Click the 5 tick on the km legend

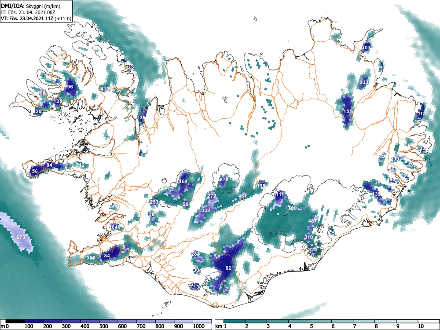click(x=311, y=326)
